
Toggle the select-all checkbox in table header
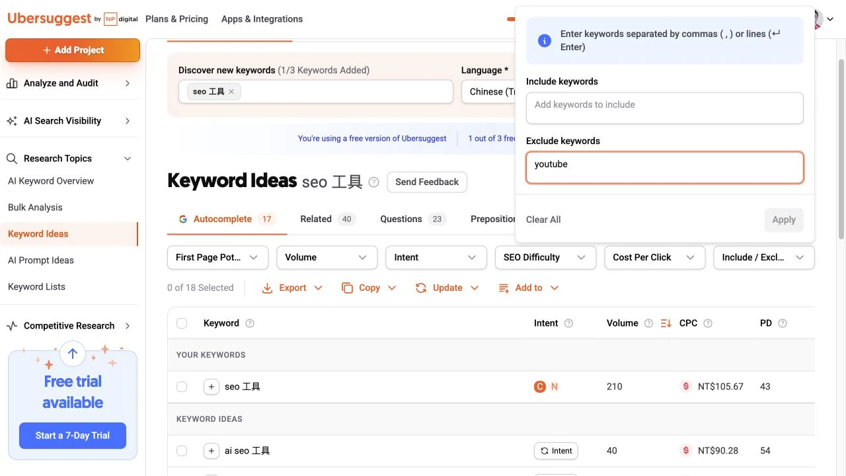pos(182,323)
